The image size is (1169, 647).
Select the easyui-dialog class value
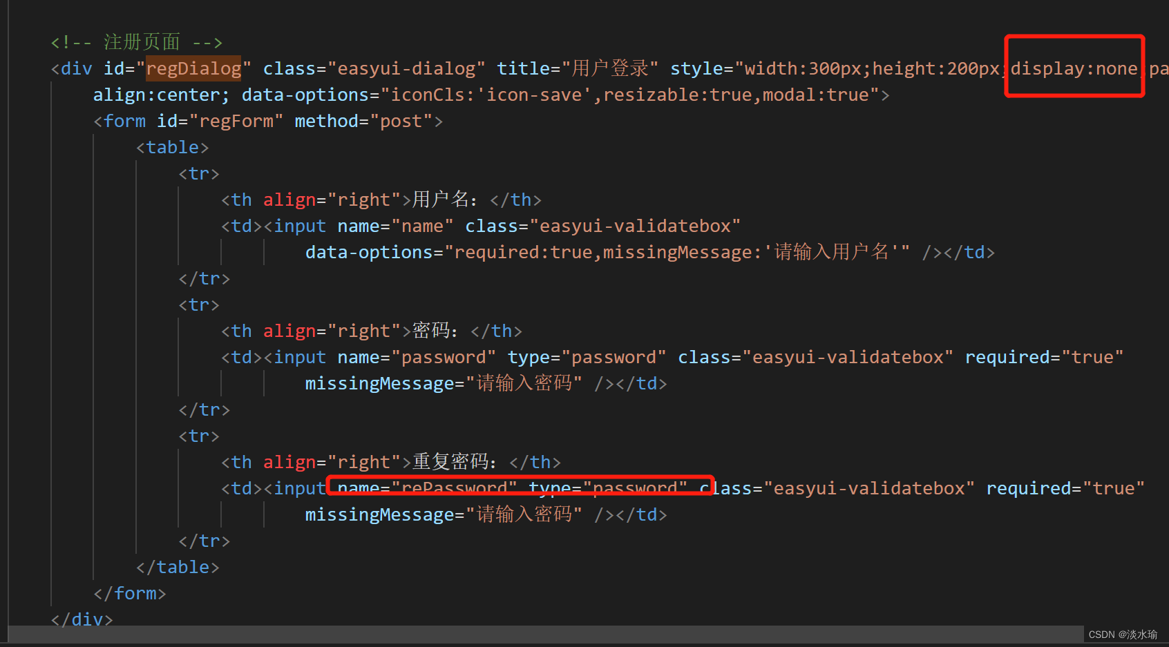click(406, 68)
